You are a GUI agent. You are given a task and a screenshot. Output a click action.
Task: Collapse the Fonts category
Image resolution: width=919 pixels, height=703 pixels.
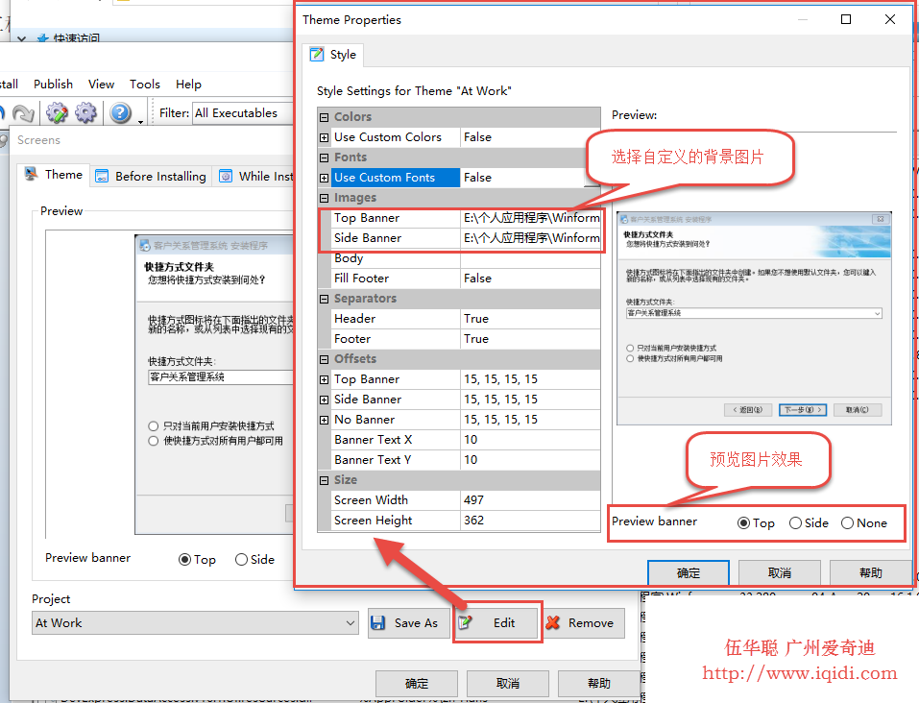click(x=325, y=158)
